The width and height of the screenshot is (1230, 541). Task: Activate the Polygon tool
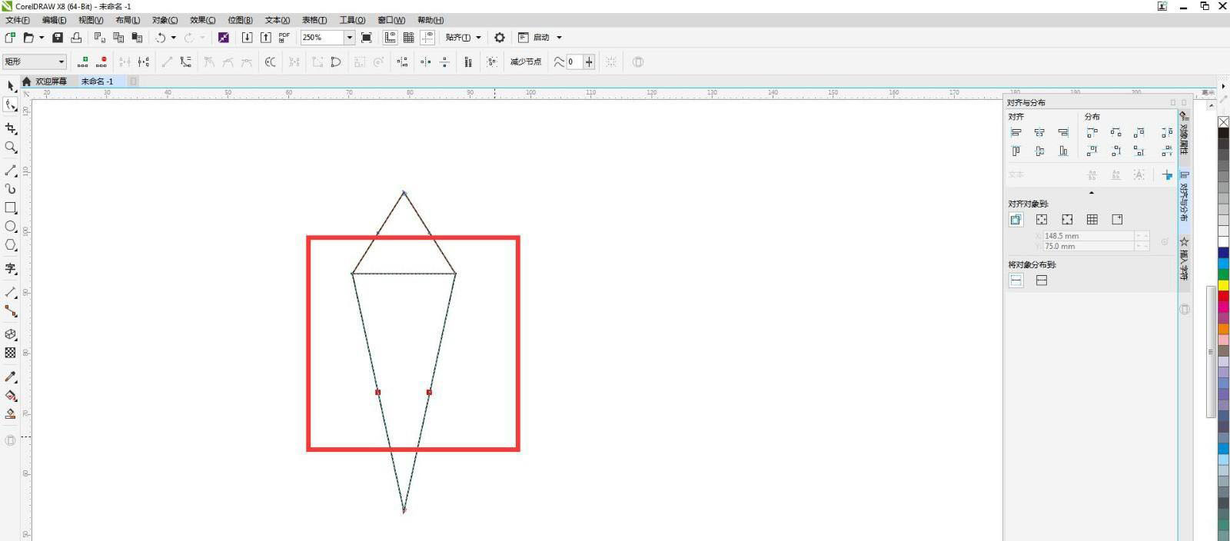pyautogui.click(x=11, y=245)
